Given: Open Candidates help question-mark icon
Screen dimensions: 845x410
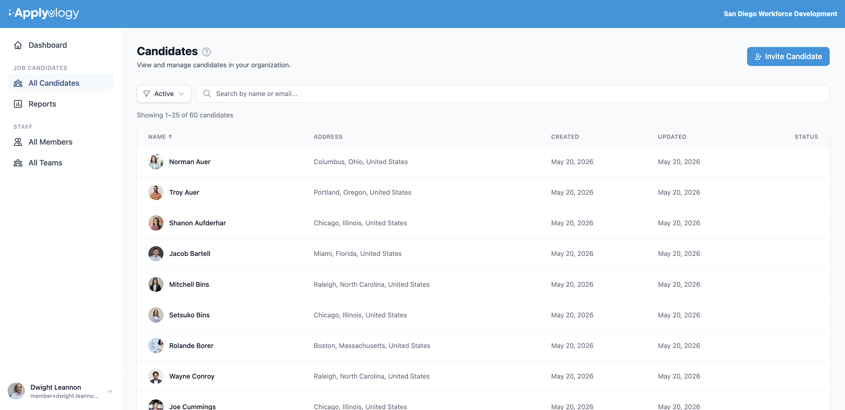Looking at the screenshot, I should [x=206, y=52].
